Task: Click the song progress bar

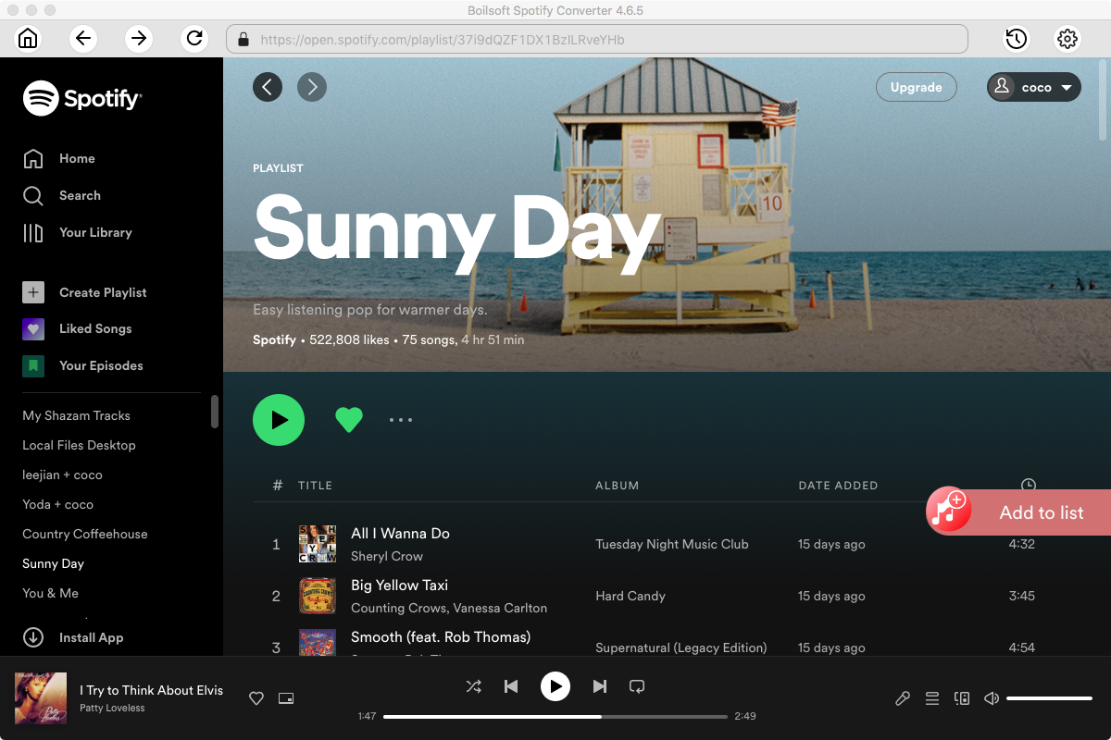Action: 555,717
